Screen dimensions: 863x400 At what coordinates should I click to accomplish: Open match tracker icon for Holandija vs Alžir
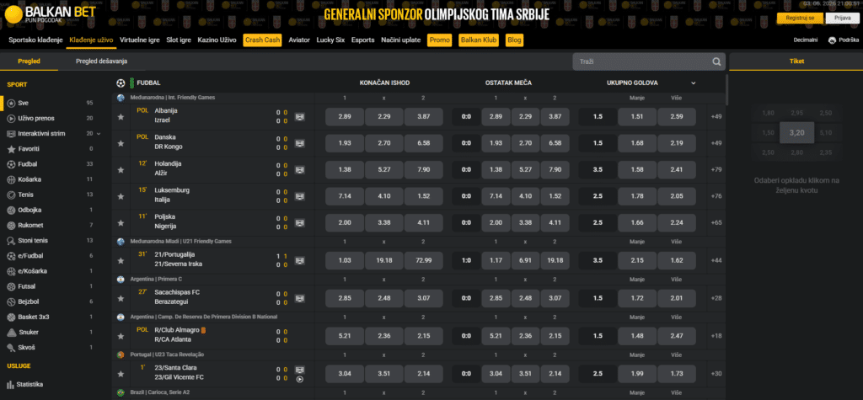pyautogui.click(x=299, y=170)
